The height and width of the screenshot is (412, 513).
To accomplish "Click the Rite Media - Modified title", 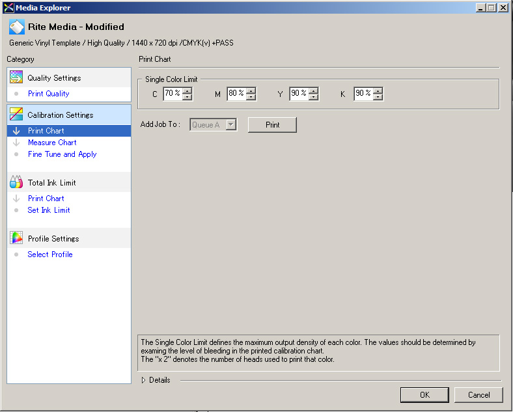I will [x=76, y=27].
